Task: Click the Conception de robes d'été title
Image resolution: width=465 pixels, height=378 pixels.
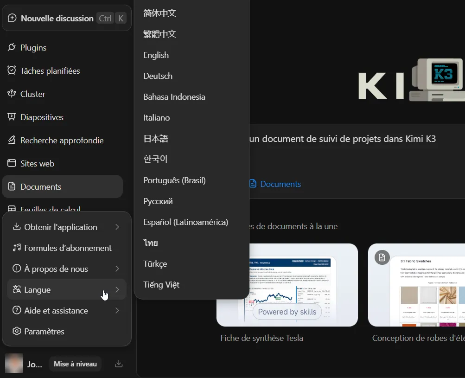Action: point(419,338)
